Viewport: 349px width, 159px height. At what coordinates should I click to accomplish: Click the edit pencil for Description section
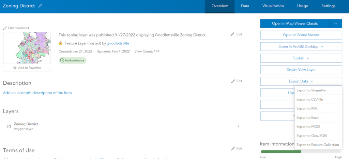[233, 81]
